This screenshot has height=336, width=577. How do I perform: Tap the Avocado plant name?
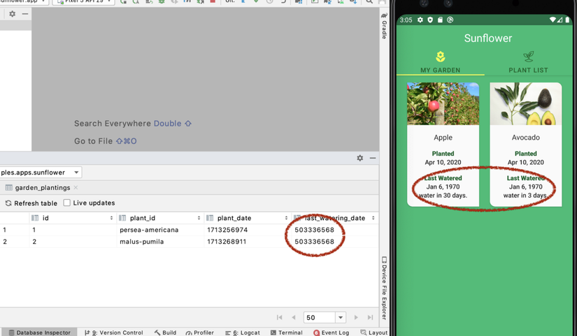(x=526, y=138)
